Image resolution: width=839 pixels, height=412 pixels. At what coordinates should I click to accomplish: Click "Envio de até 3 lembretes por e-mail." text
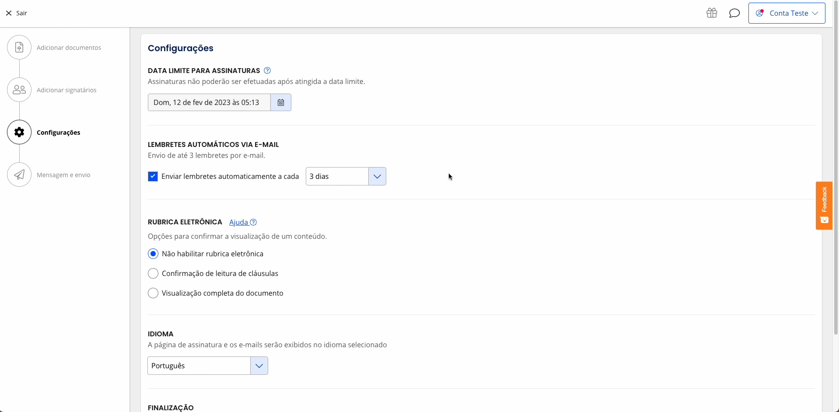pyautogui.click(x=206, y=155)
